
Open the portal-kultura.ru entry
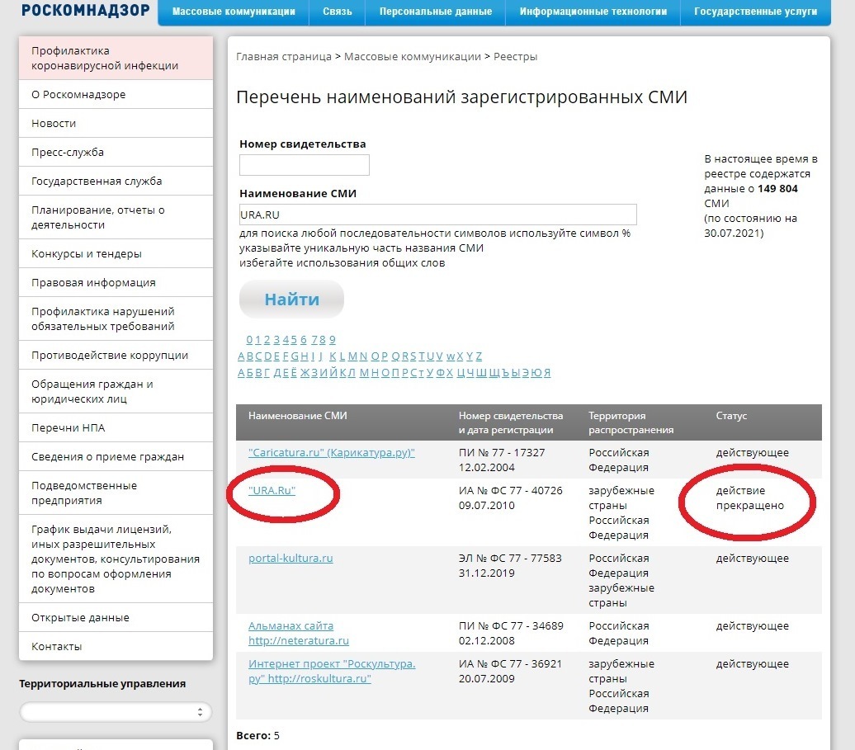(291, 558)
